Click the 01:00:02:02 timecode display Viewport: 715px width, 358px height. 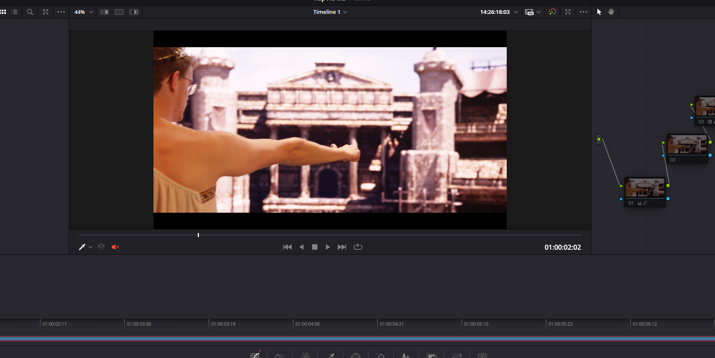pos(563,247)
